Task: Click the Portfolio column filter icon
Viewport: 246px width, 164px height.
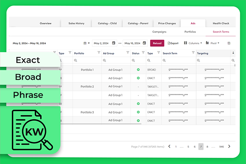Action: (99, 52)
